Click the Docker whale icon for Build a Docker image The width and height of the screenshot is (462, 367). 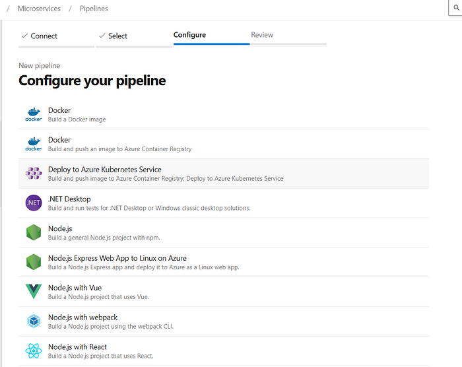pos(34,114)
